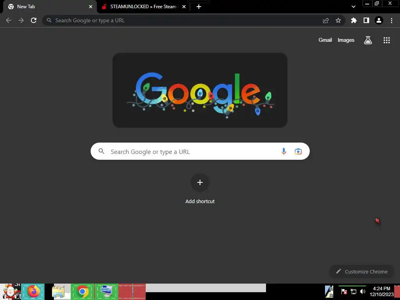Reload the current page
The height and width of the screenshot is (300, 400).
(x=34, y=20)
